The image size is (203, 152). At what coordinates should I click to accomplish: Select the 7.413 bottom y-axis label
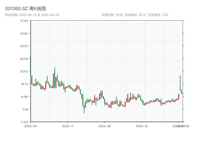[x=24, y=122]
